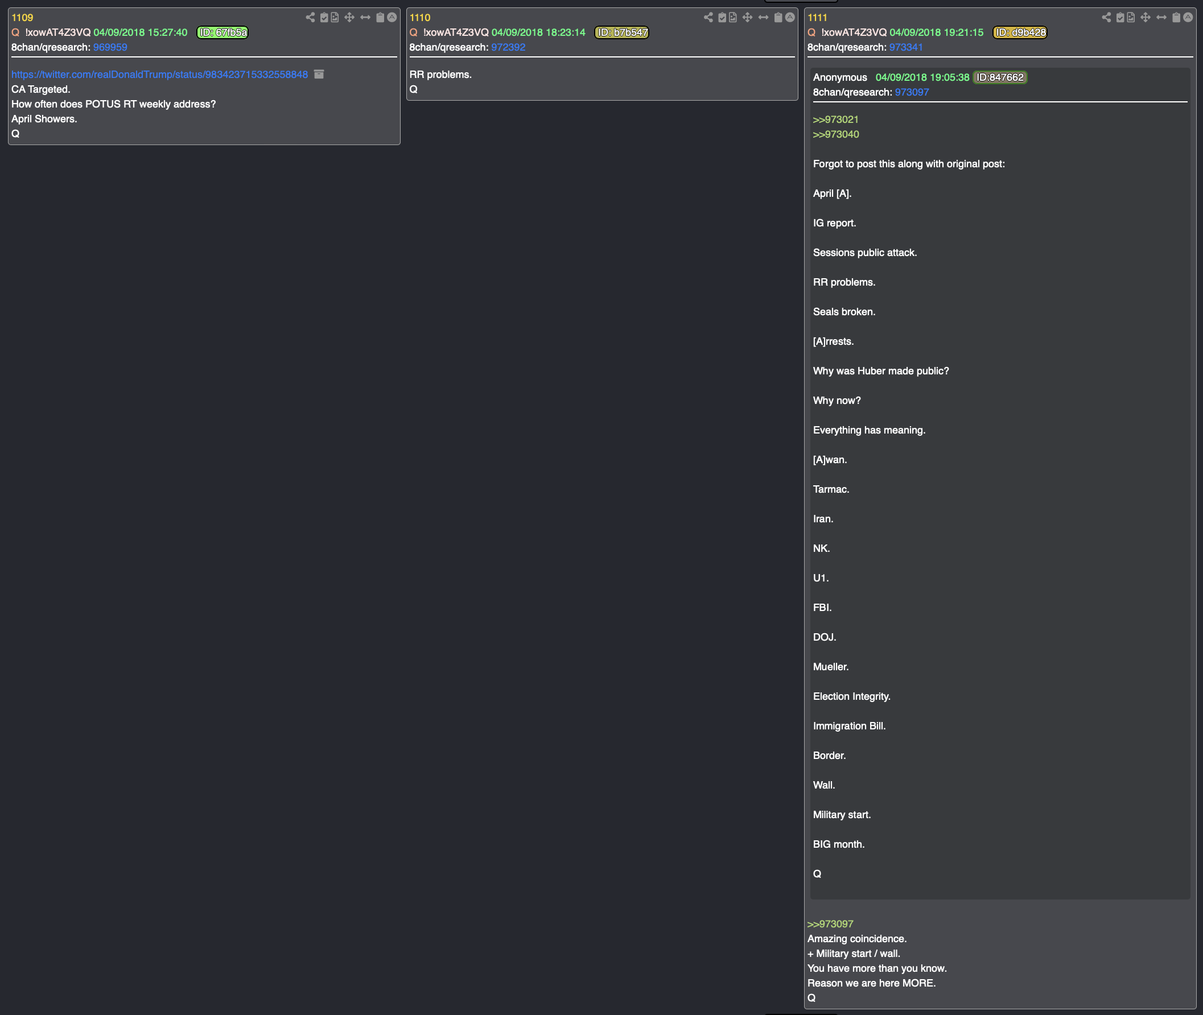The image size is (1203, 1015).
Task: Click 'Reason we are here MORE.'
Action: [x=871, y=983]
